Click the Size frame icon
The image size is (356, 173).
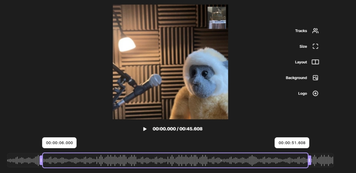click(315, 46)
